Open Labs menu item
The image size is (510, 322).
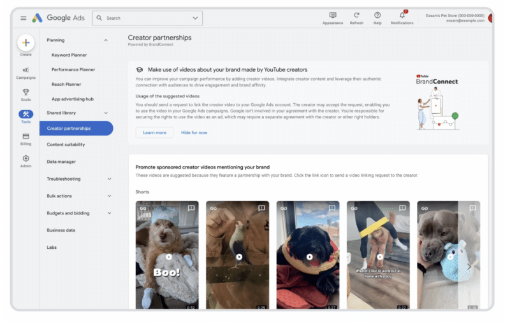point(52,248)
